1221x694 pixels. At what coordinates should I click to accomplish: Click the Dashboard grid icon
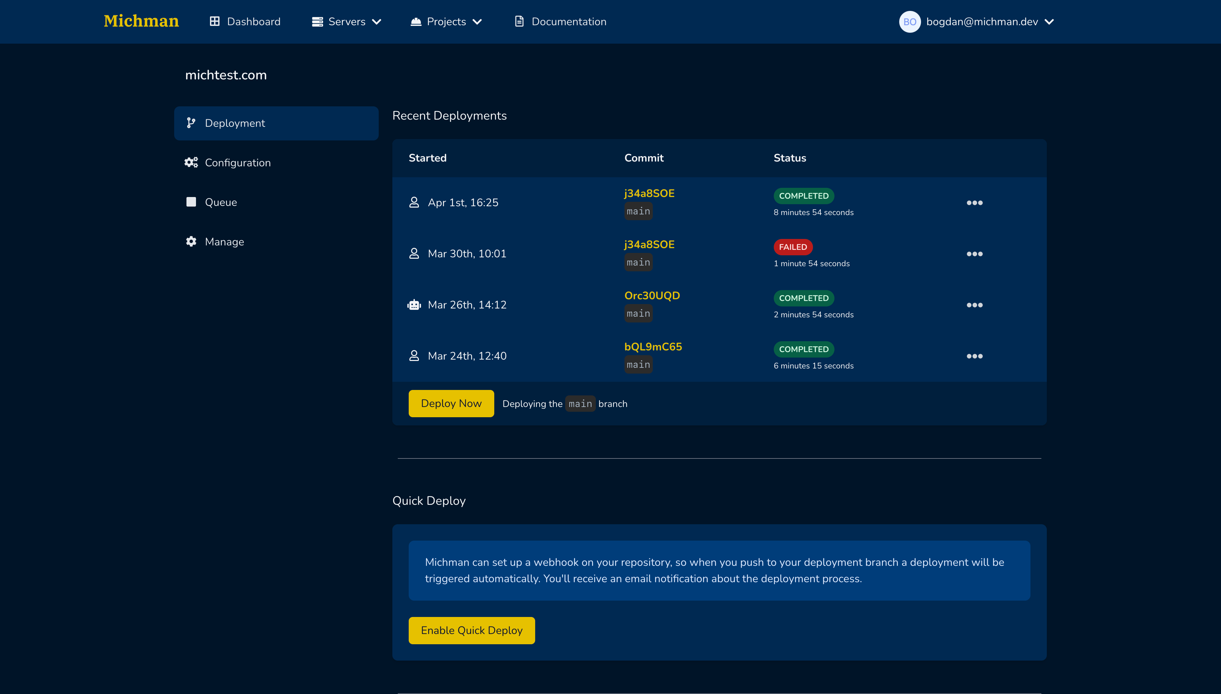(215, 21)
